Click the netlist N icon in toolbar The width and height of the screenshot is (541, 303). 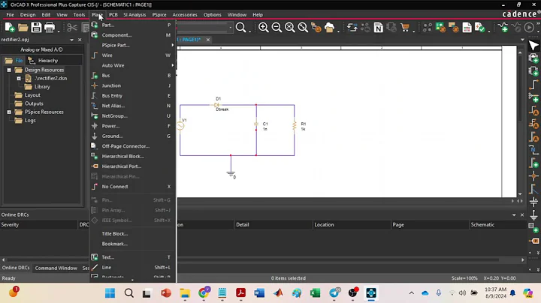pos(378,28)
